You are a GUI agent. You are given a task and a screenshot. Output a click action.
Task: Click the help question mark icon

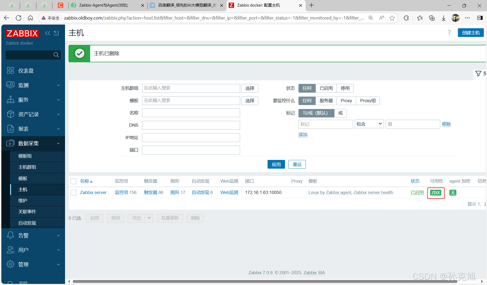tap(449, 33)
